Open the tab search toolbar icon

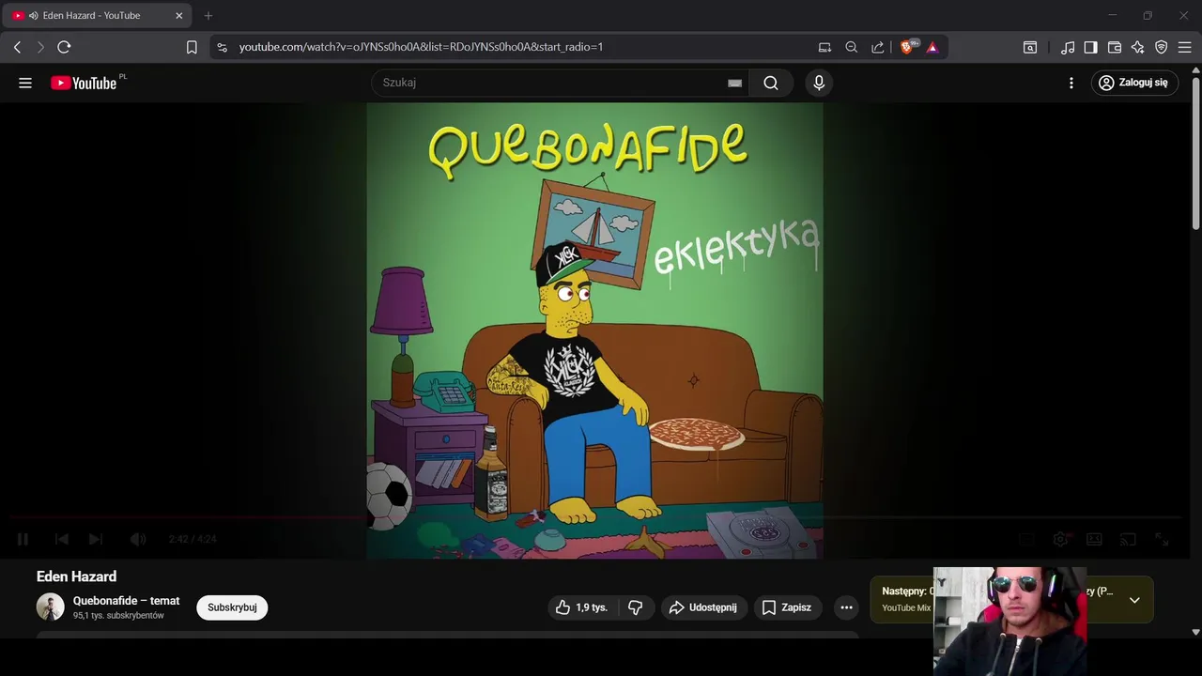click(x=1030, y=47)
